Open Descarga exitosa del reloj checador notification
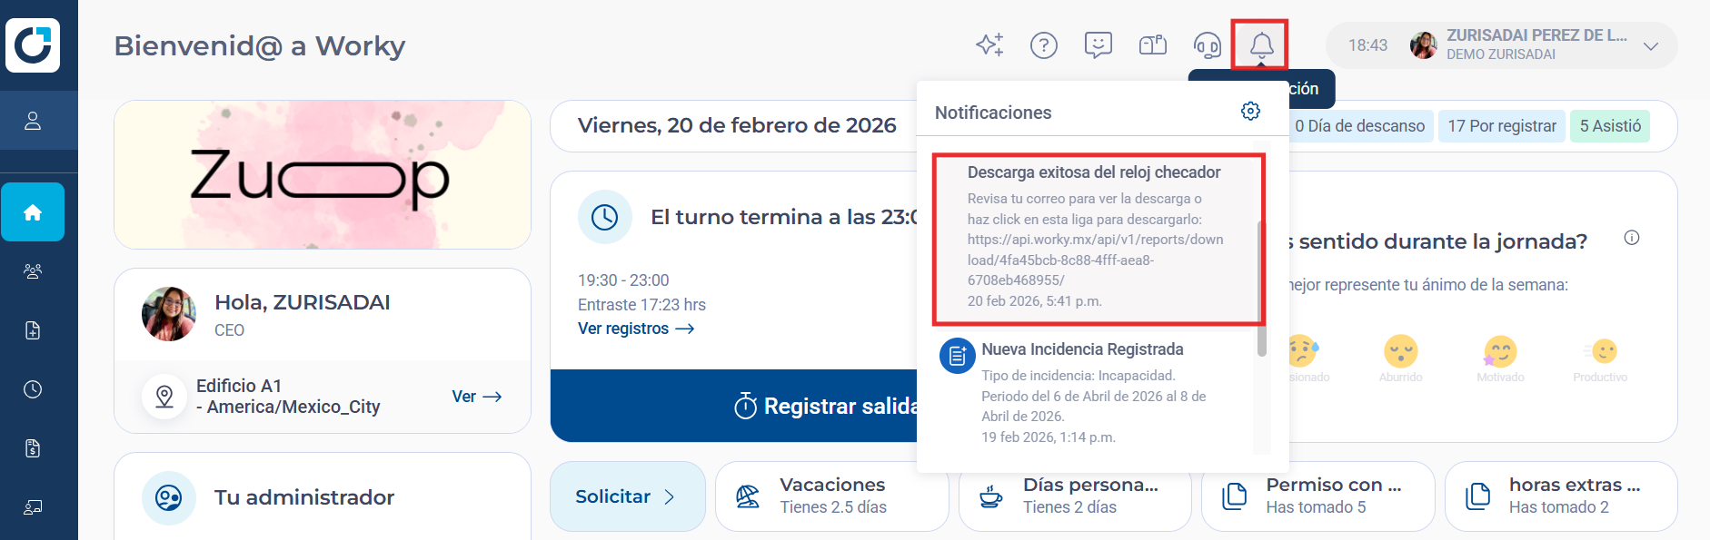The image size is (1710, 540). coord(1098,240)
